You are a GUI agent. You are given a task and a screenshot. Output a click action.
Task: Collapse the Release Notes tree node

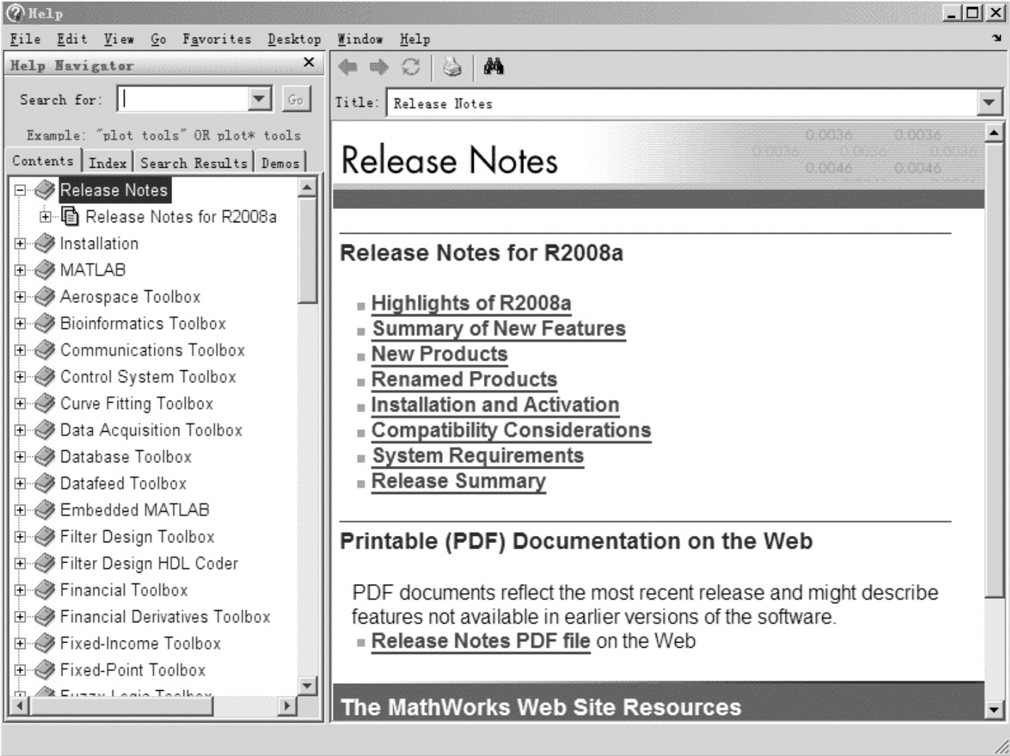(x=20, y=190)
